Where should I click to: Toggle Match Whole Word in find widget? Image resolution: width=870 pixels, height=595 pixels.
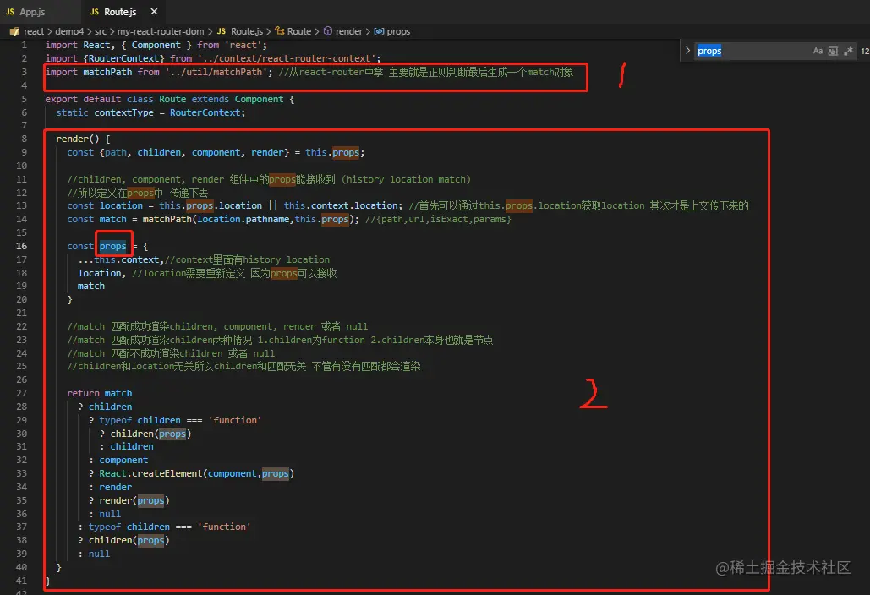click(x=833, y=51)
